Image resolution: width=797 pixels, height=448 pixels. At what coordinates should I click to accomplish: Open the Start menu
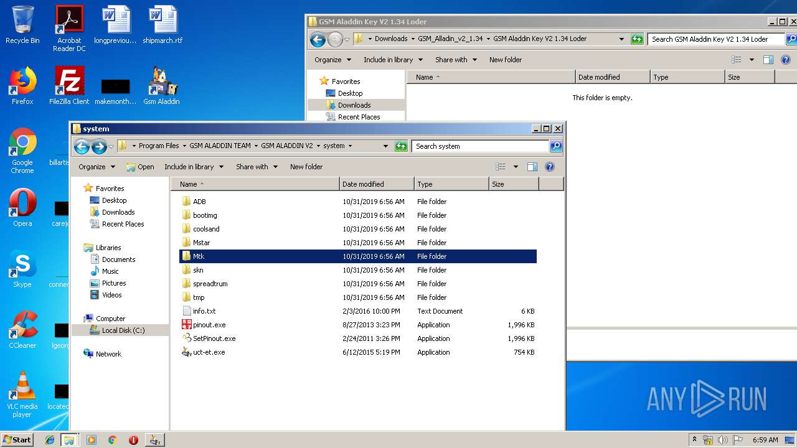click(x=17, y=440)
